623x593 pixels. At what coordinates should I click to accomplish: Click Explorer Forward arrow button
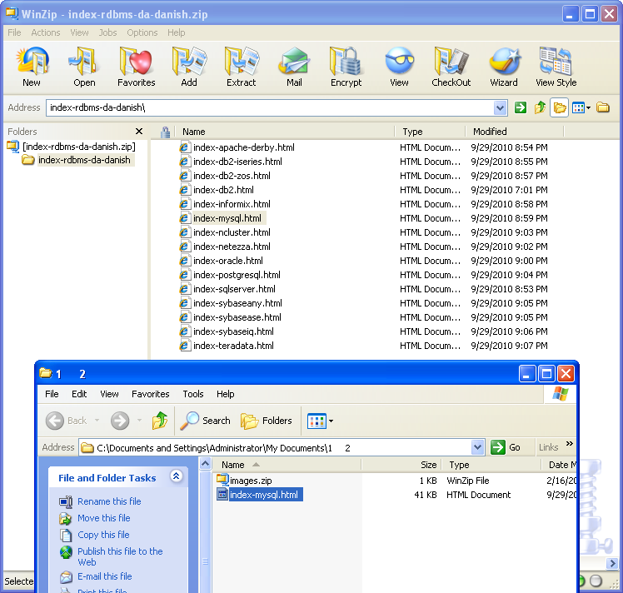(x=120, y=421)
